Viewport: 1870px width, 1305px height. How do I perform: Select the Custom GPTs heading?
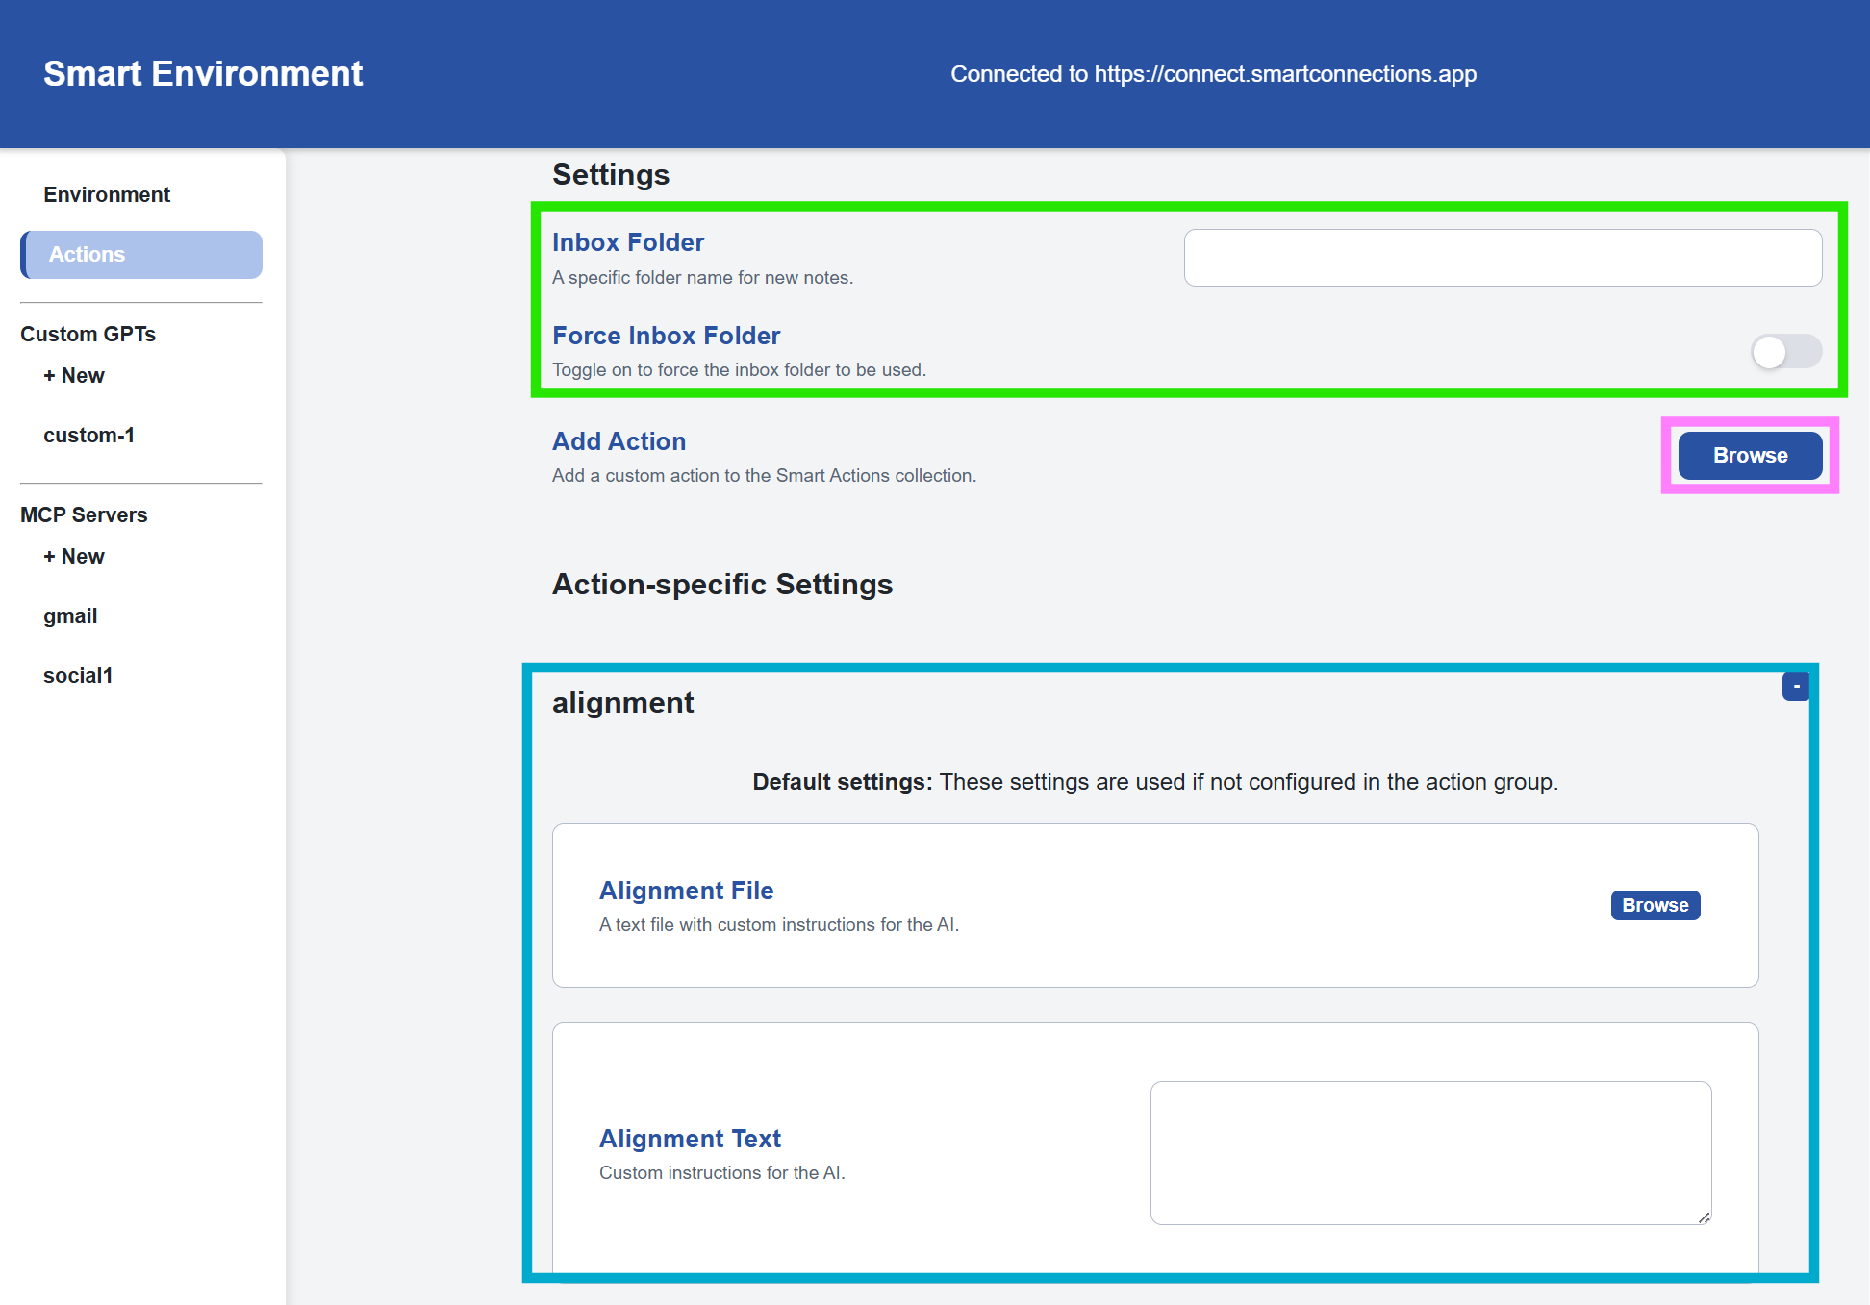[87, 334]
